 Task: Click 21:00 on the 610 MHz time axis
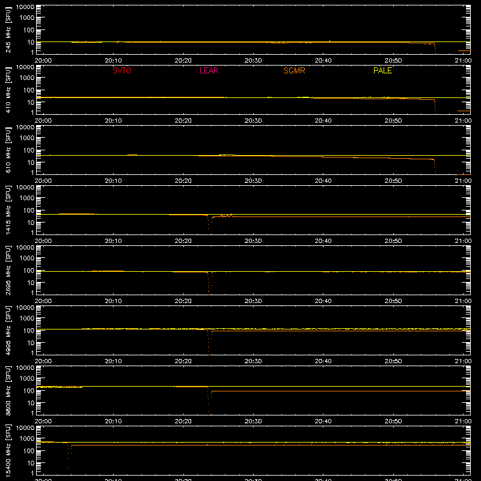pyautogui.click(x=463, y=181)
